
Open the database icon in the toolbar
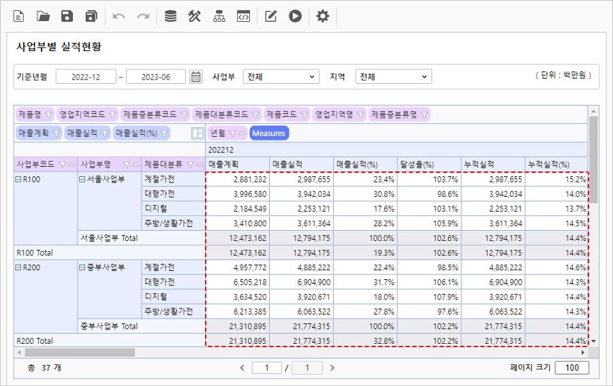point(170,16)
